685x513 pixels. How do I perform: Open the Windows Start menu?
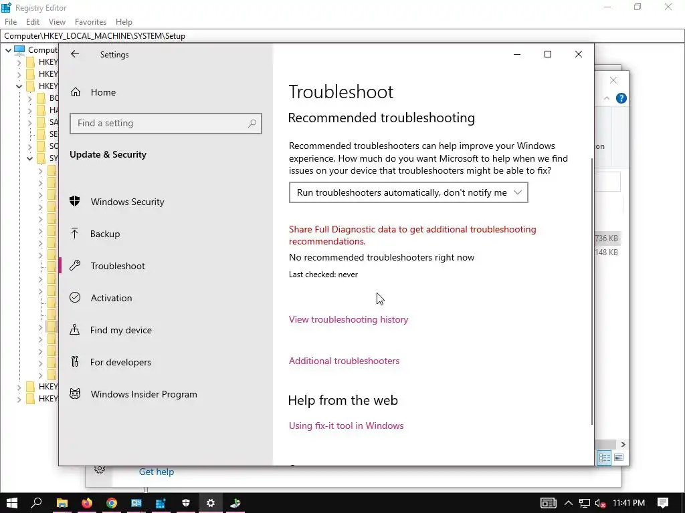click(x=12, y=503)
